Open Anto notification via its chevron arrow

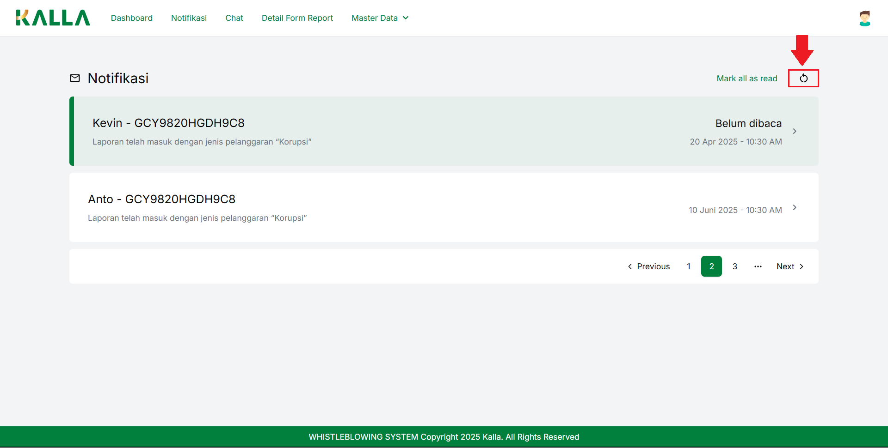coord(795,207)
